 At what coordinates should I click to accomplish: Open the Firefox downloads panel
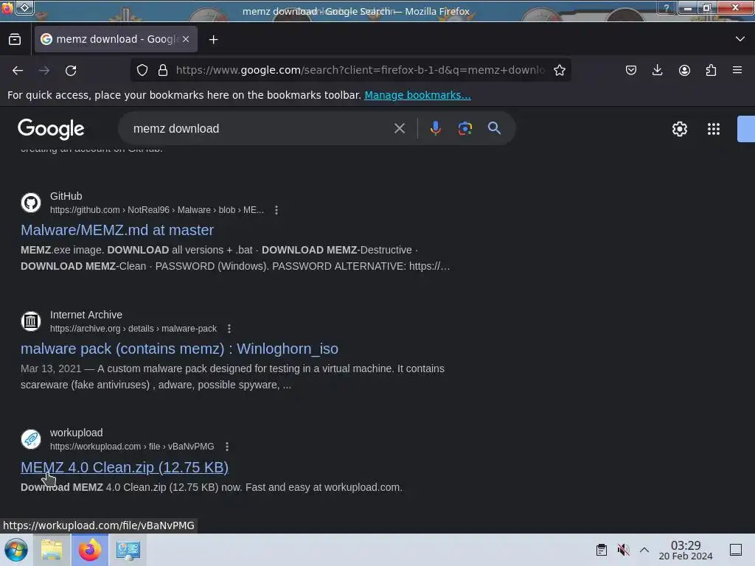[657, 70]
